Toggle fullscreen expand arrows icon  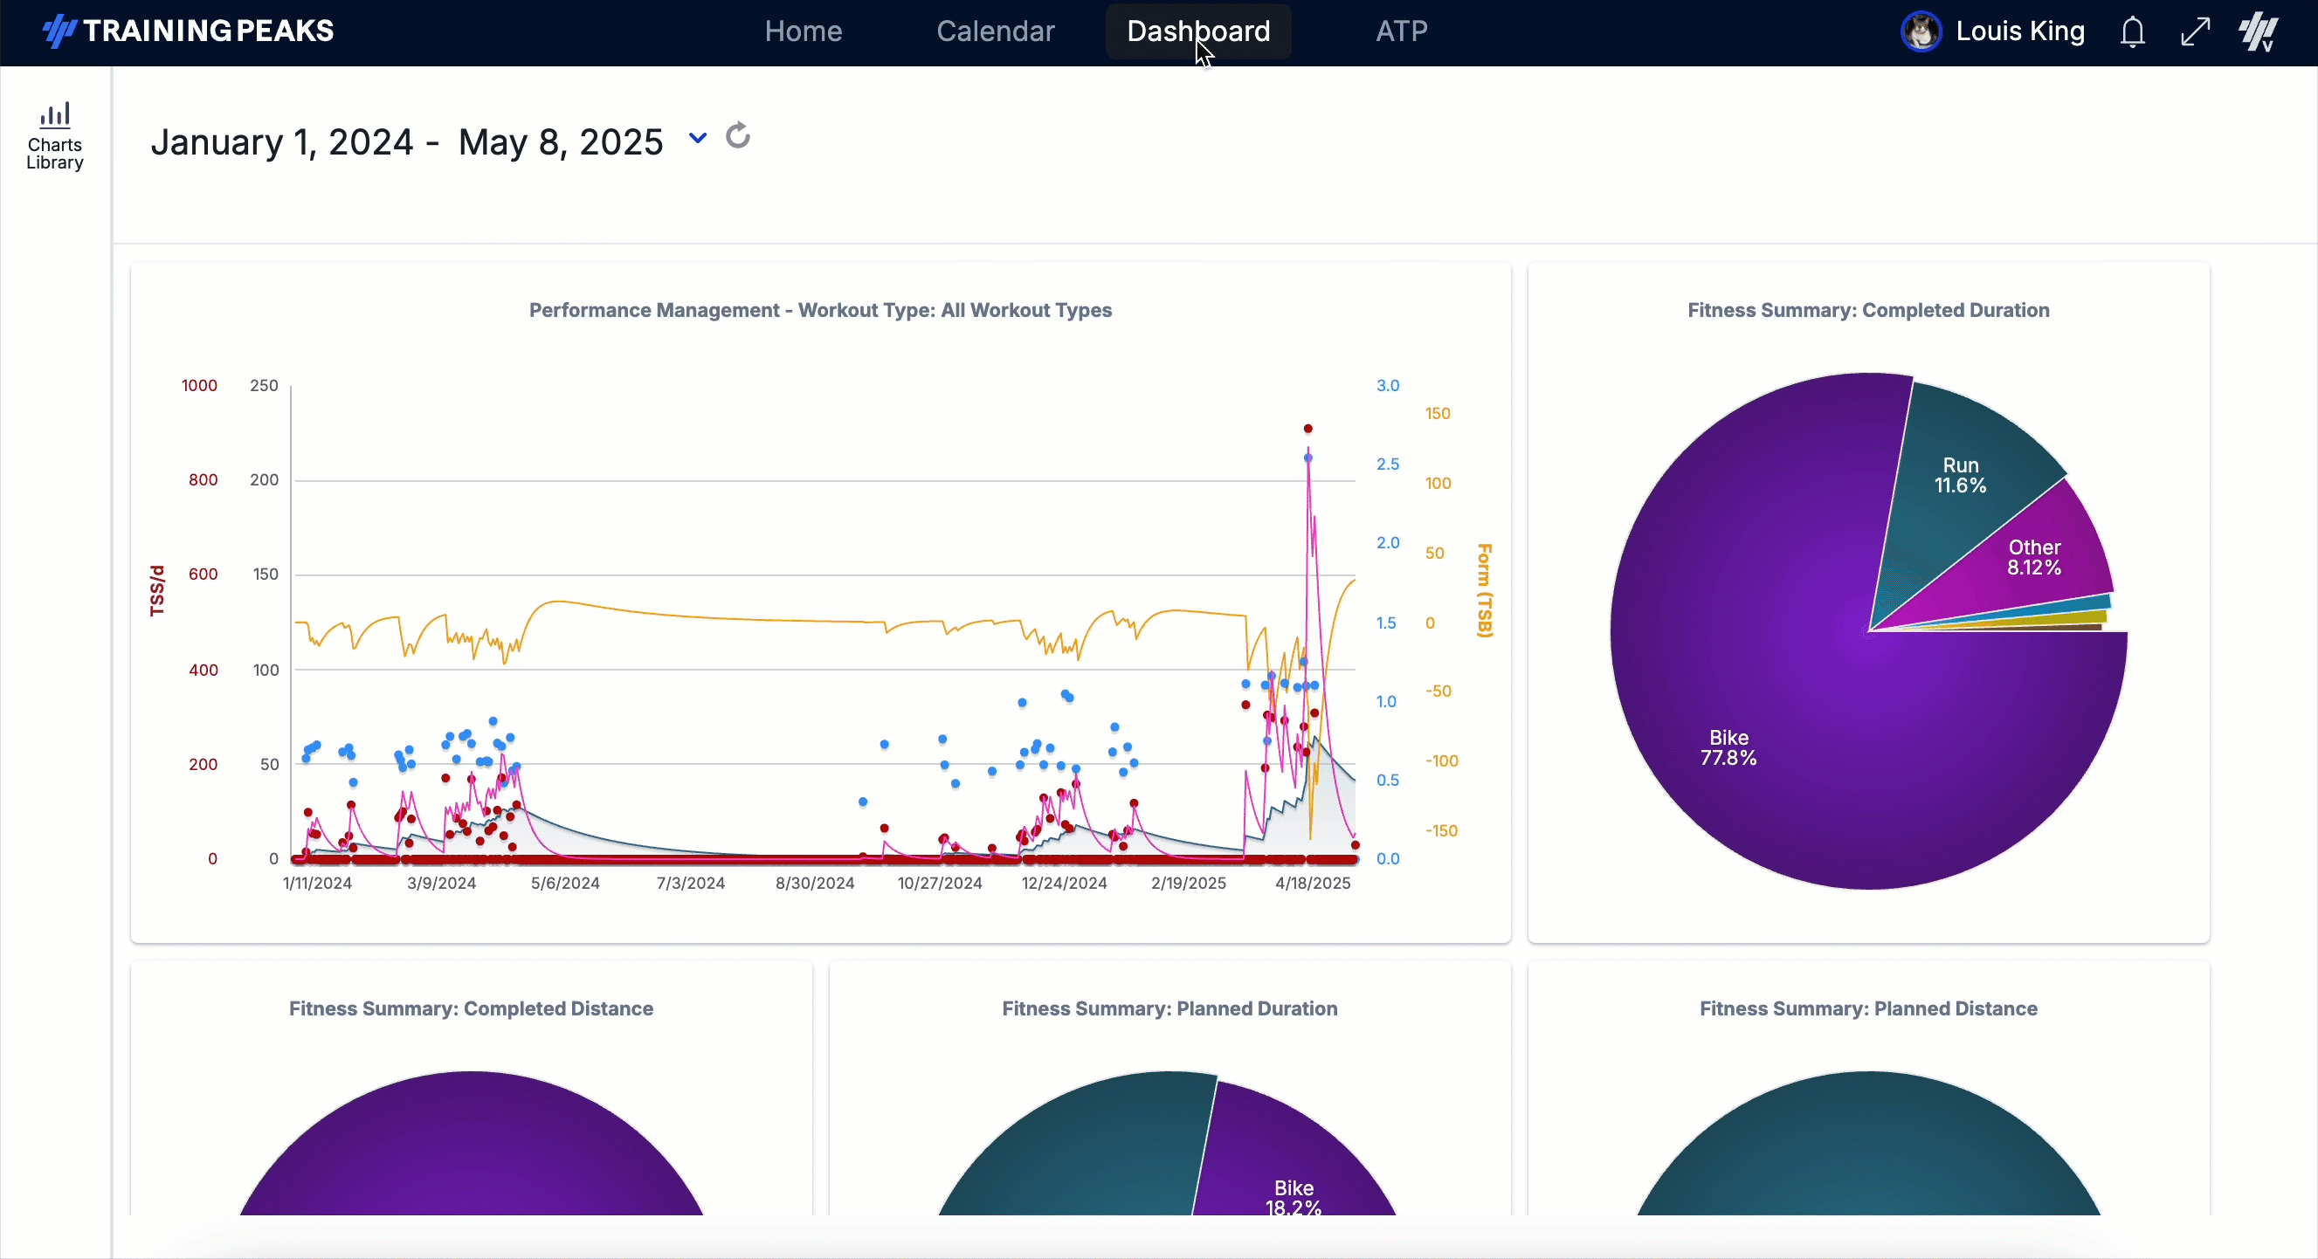pyautogui.click(x=2196, y=31)
